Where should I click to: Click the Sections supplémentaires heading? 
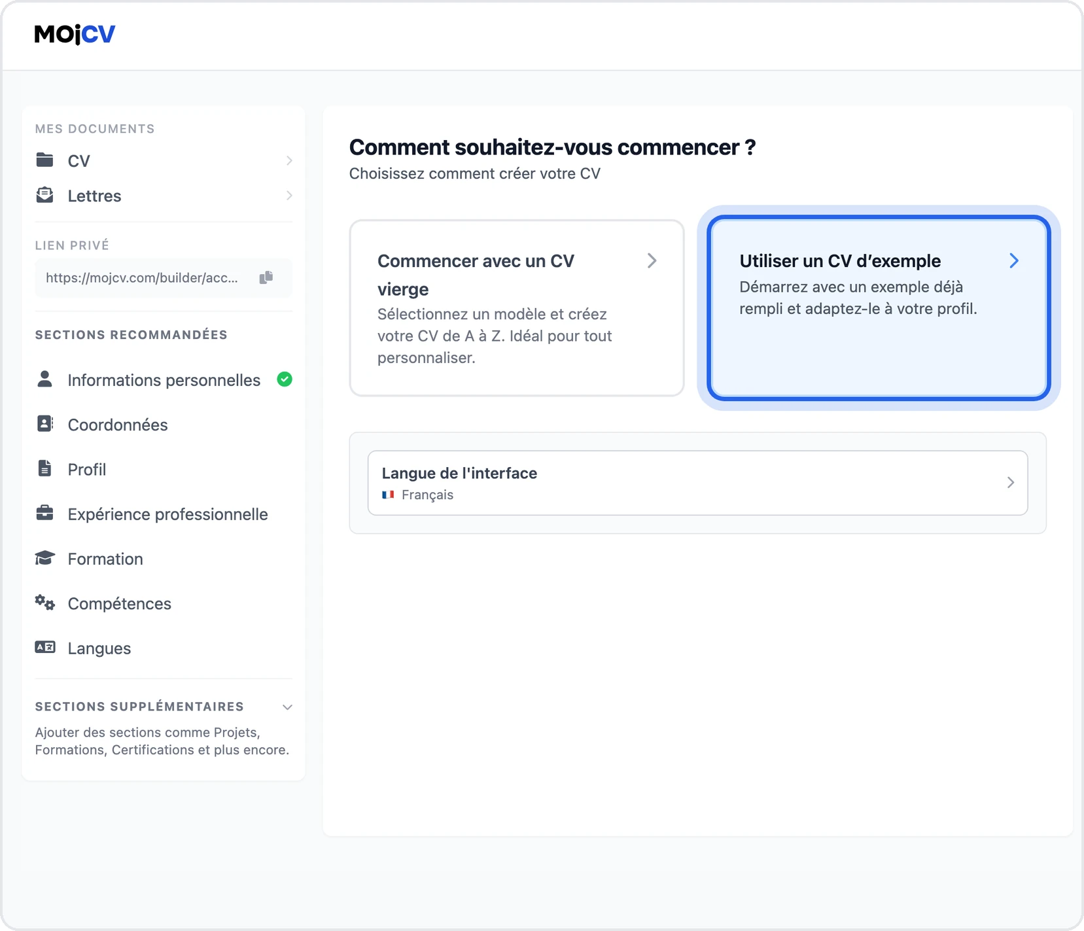pyautogui.click(x=139, y=707)
